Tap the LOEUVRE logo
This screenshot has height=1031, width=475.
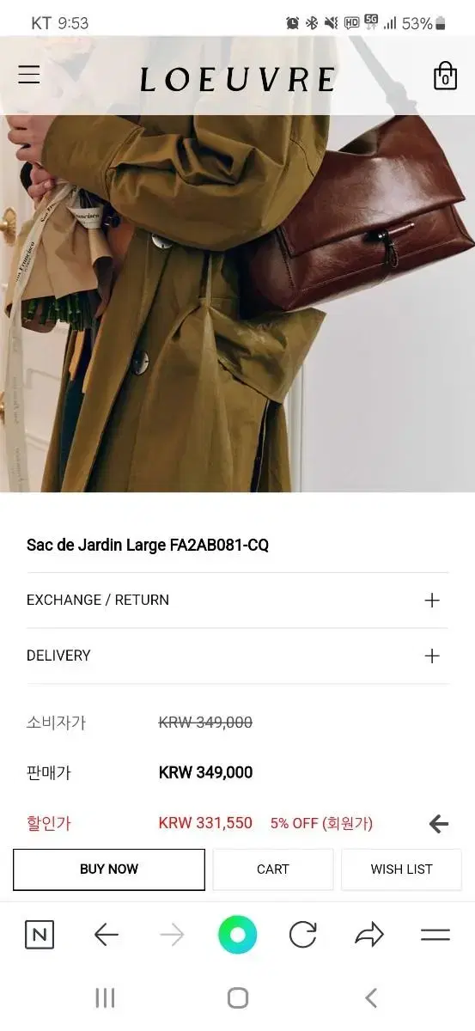(237, 80)
